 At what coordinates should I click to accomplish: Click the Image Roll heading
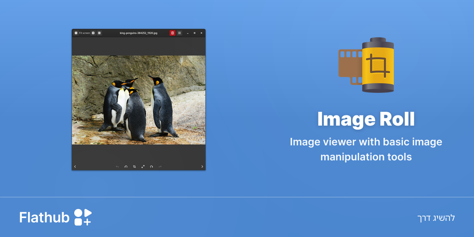(x=366, y=119)
